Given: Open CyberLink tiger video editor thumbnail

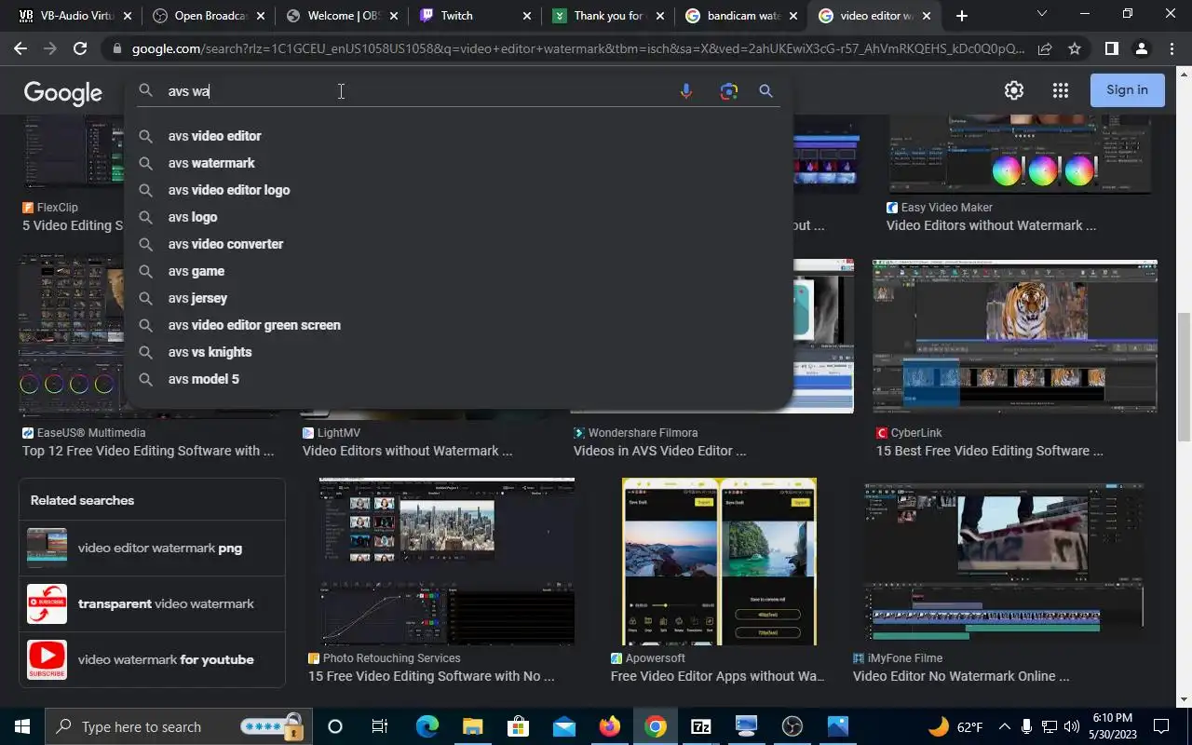Looking at the screenshot, I should [1015, 336].
